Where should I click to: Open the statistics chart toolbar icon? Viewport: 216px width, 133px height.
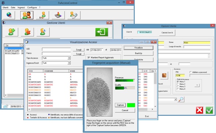click(58, 15)
